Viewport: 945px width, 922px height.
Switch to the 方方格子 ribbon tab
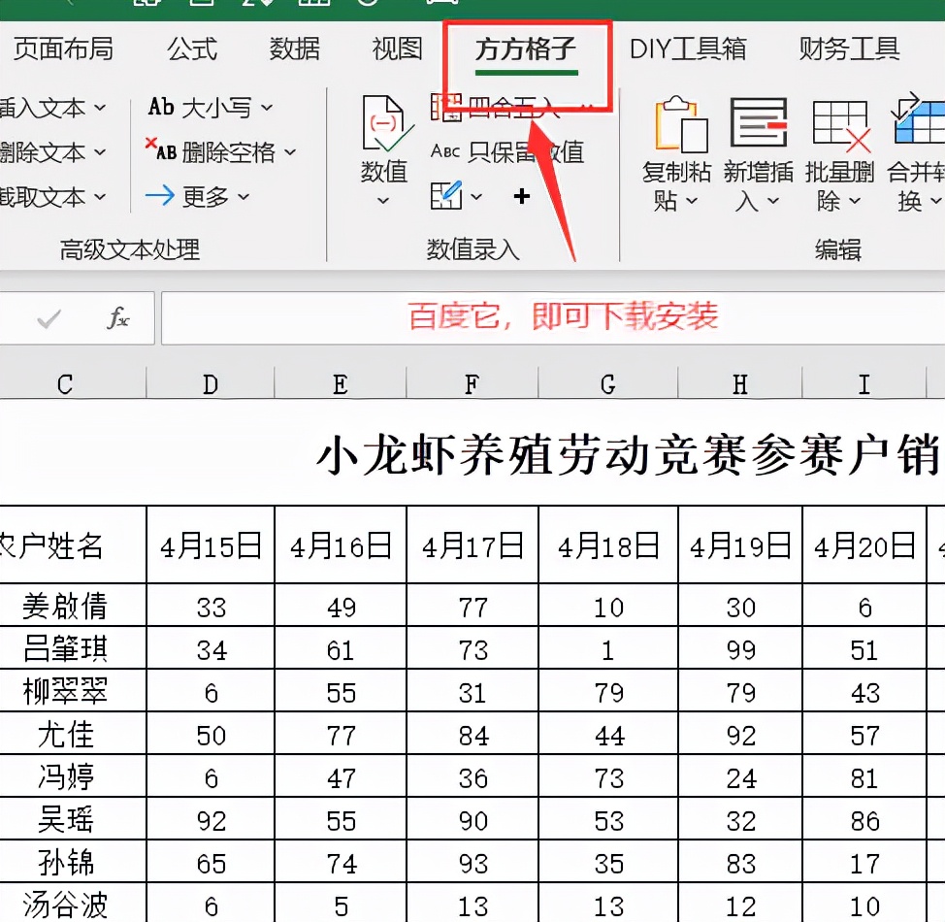click(x=527, y=49)
